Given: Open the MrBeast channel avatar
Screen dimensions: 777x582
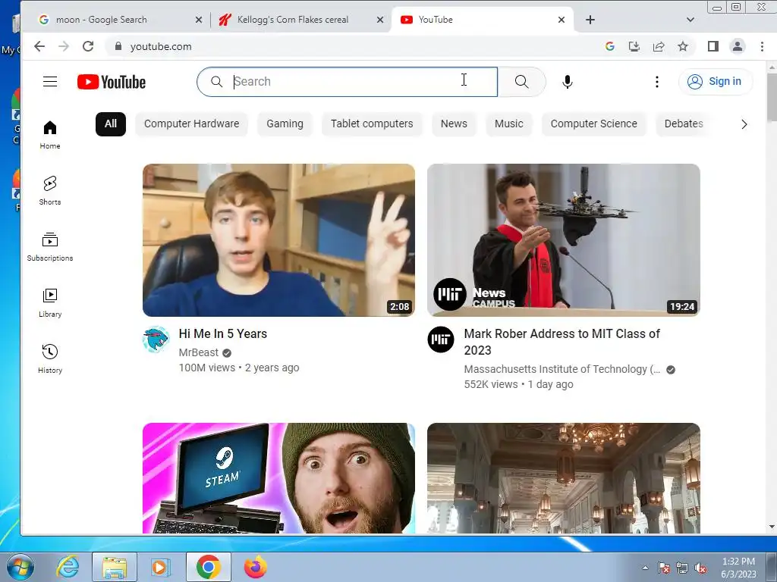Looking at the screenshot, I should pos(156,339).
